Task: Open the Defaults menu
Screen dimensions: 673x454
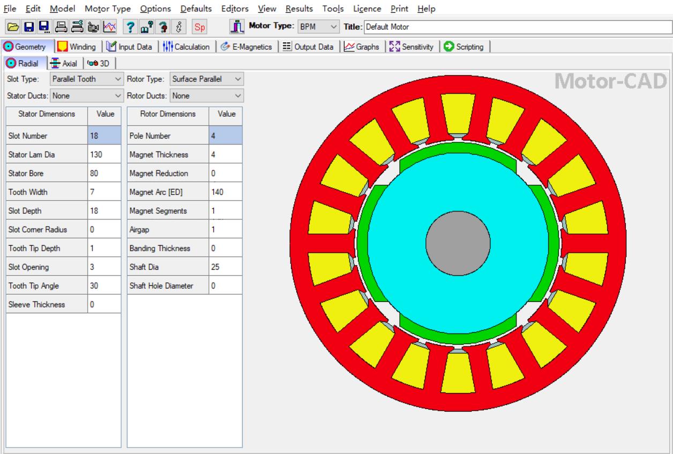Action: (196, 9)
